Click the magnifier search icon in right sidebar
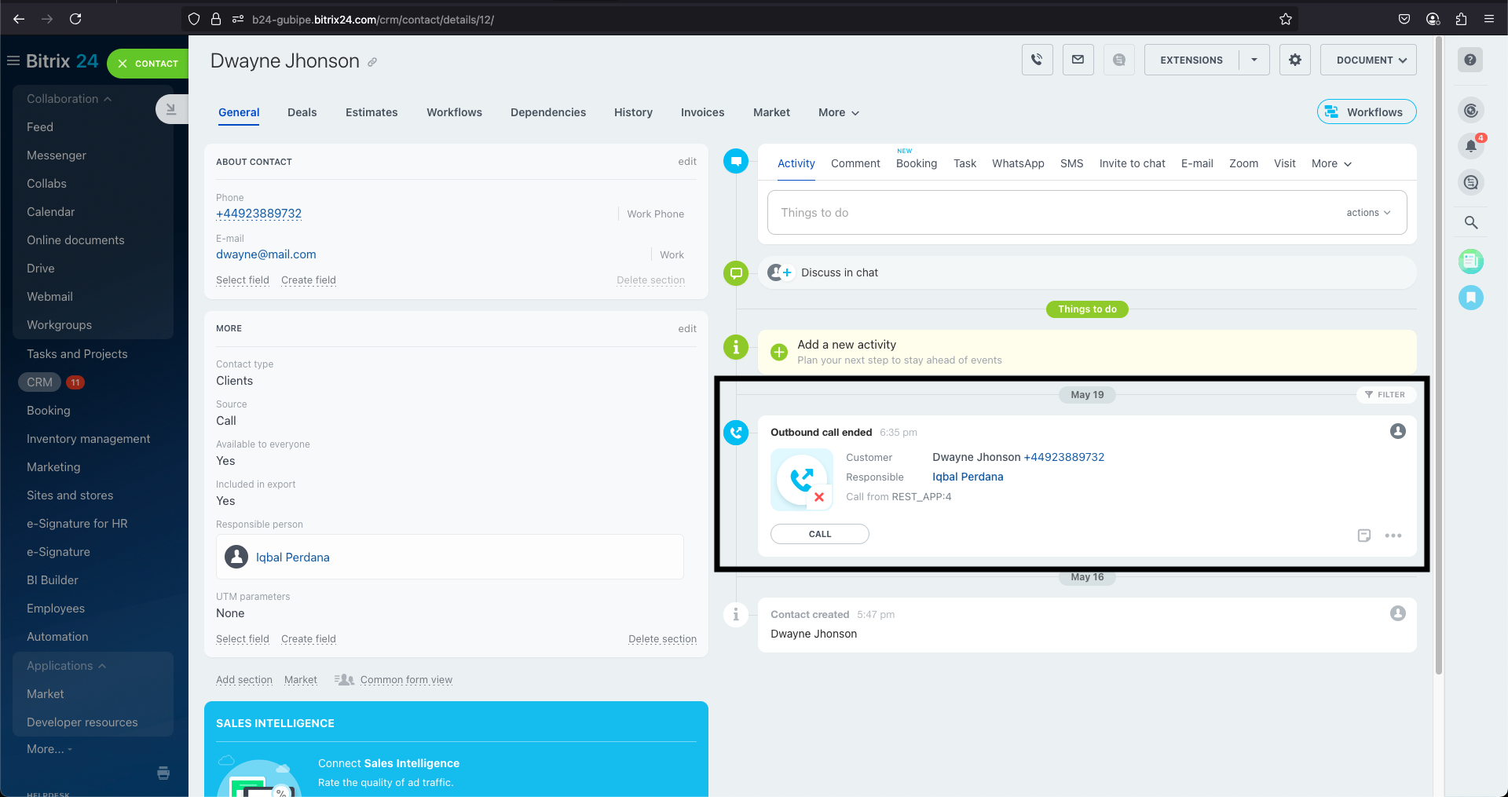This screenshot has width=1508, height=797. coord(1470,223)
